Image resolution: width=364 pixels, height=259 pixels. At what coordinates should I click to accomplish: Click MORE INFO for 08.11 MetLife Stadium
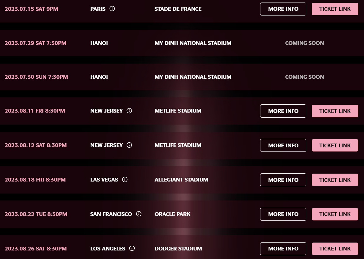point(283,111)
